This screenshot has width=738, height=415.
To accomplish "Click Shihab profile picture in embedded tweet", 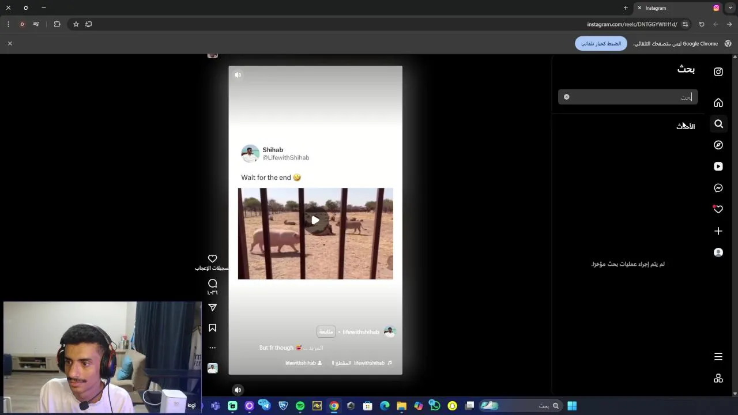I will pyautogui.click(x=250, y=154).
